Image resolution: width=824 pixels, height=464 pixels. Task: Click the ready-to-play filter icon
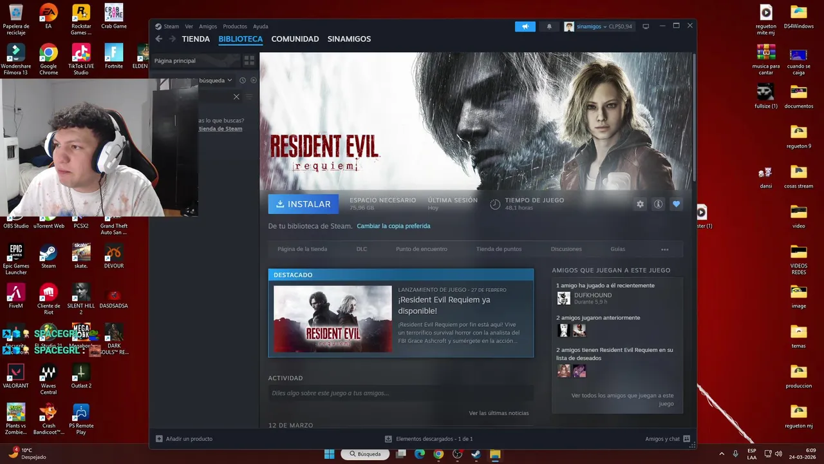(253, 81)
